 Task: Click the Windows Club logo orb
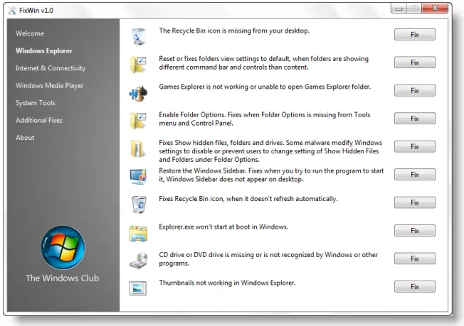point(63,247)
